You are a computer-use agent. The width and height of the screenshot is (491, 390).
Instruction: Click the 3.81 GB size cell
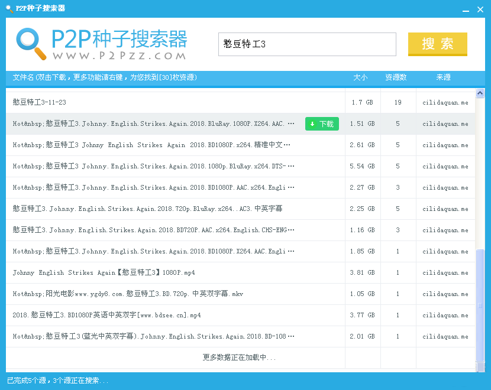point(363,273)
